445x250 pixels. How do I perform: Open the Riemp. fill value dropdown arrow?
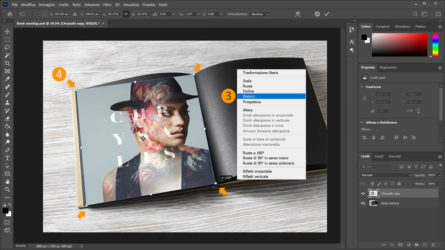click(439, 184)
